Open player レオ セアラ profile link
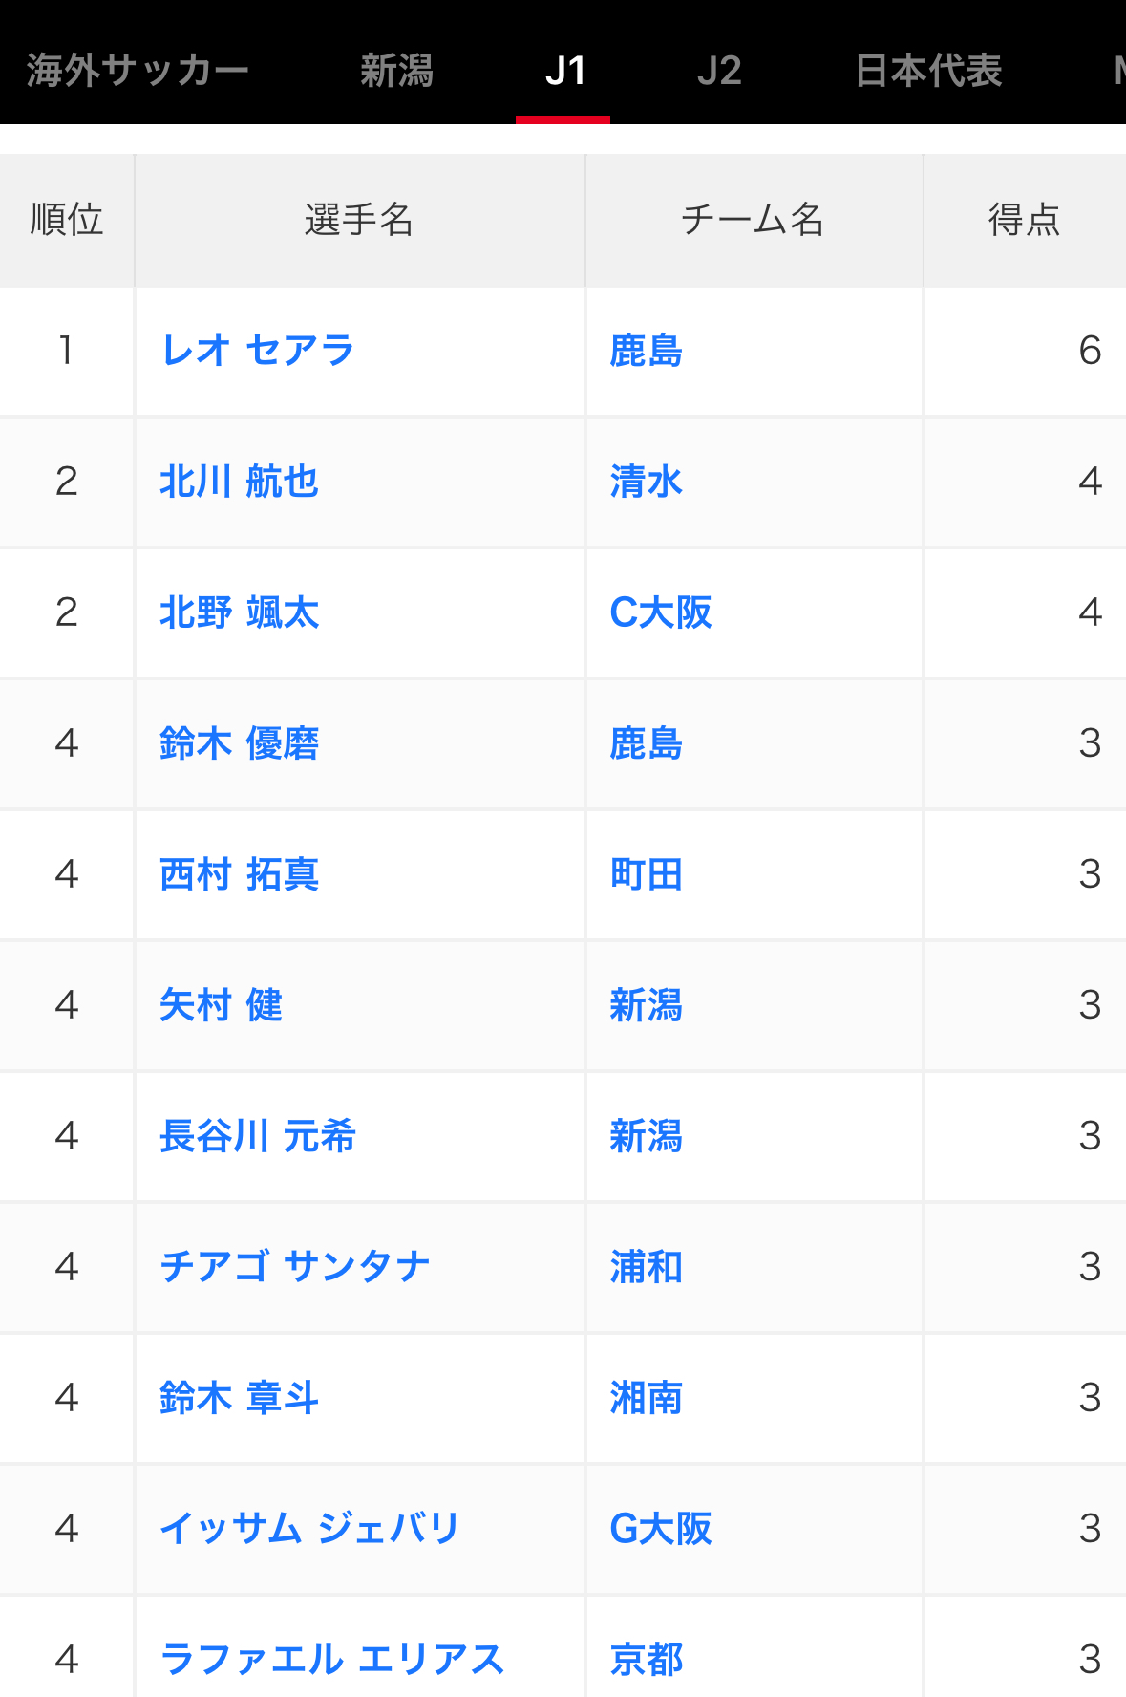This screenshot has height=1697, width=1126. click(x=258, y=351)
